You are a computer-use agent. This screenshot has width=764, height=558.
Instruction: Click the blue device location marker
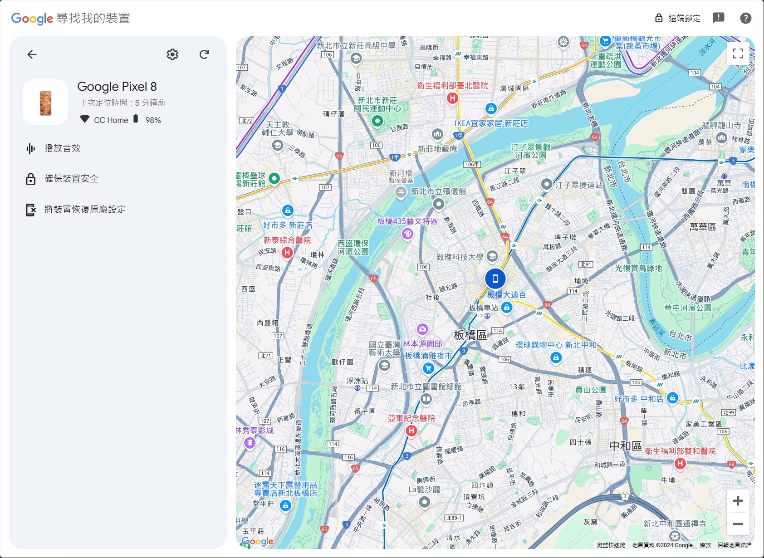[495, 279]
